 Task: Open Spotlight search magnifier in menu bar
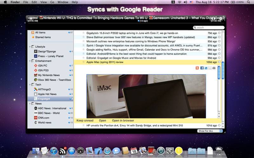point(248,2)
